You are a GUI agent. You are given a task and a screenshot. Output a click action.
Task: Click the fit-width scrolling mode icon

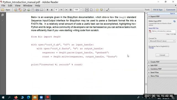pos(87,10)
